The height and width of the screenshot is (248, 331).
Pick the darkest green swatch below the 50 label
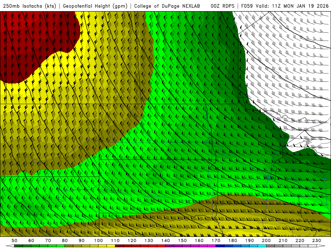coord(18,246)
